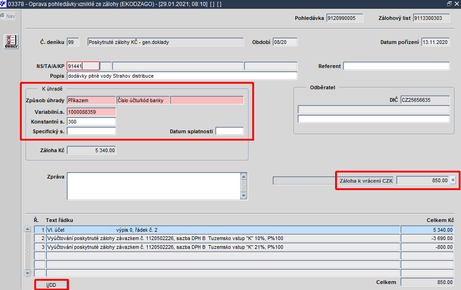
Task: Restore the window via the title bar icon
Action: (449, 4)
